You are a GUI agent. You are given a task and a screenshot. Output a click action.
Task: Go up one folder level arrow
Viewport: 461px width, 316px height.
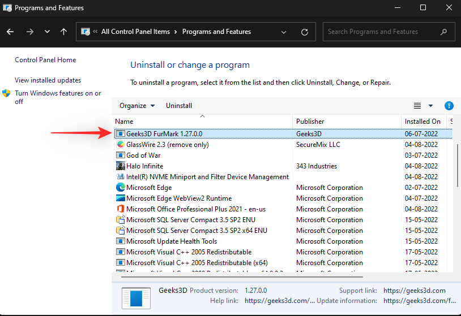63,32
